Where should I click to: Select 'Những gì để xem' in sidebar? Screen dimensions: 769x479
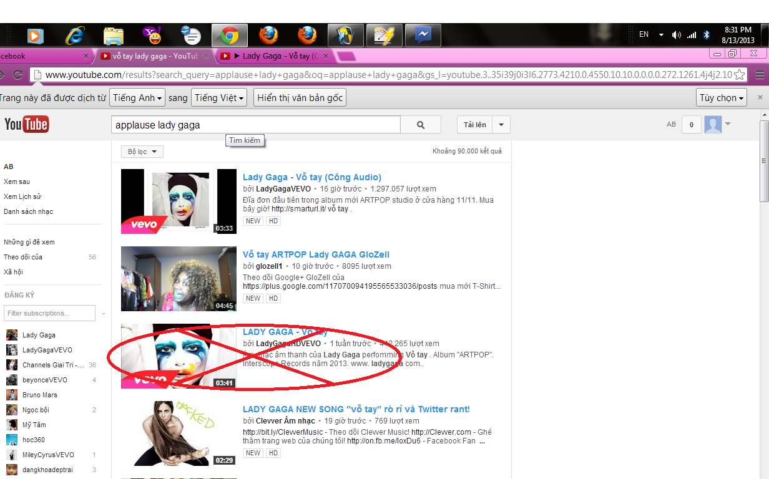(x=29, y=242)
